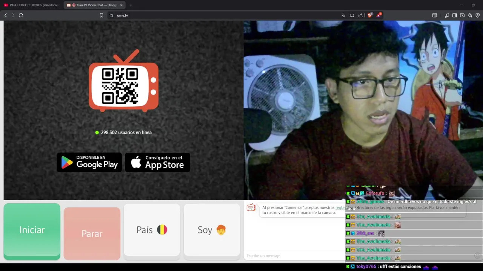This screenshot has width=483, height=271.
Task: Select the OmeTV Video Chat tab
Action: pos(94,5)
